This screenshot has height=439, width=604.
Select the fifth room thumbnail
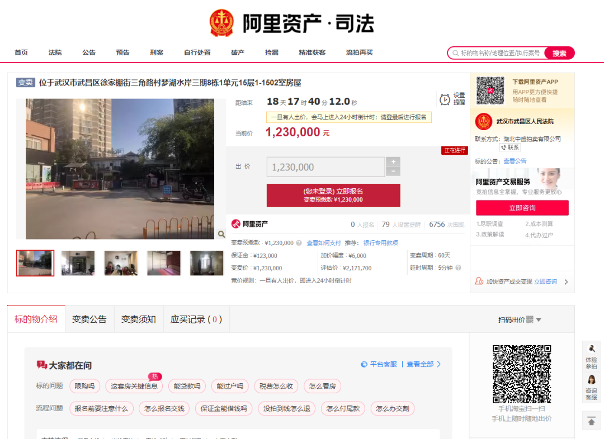point(207,263)
